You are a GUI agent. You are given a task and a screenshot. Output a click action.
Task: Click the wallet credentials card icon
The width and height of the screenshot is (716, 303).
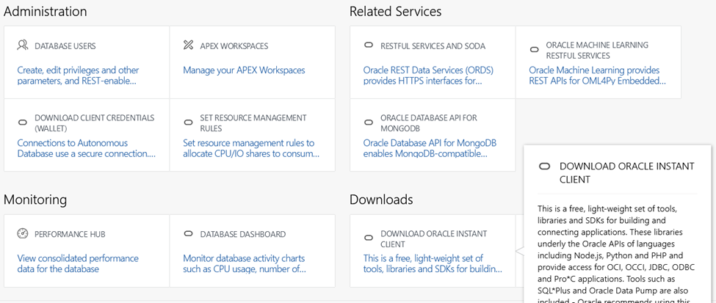tap(22, 123)
